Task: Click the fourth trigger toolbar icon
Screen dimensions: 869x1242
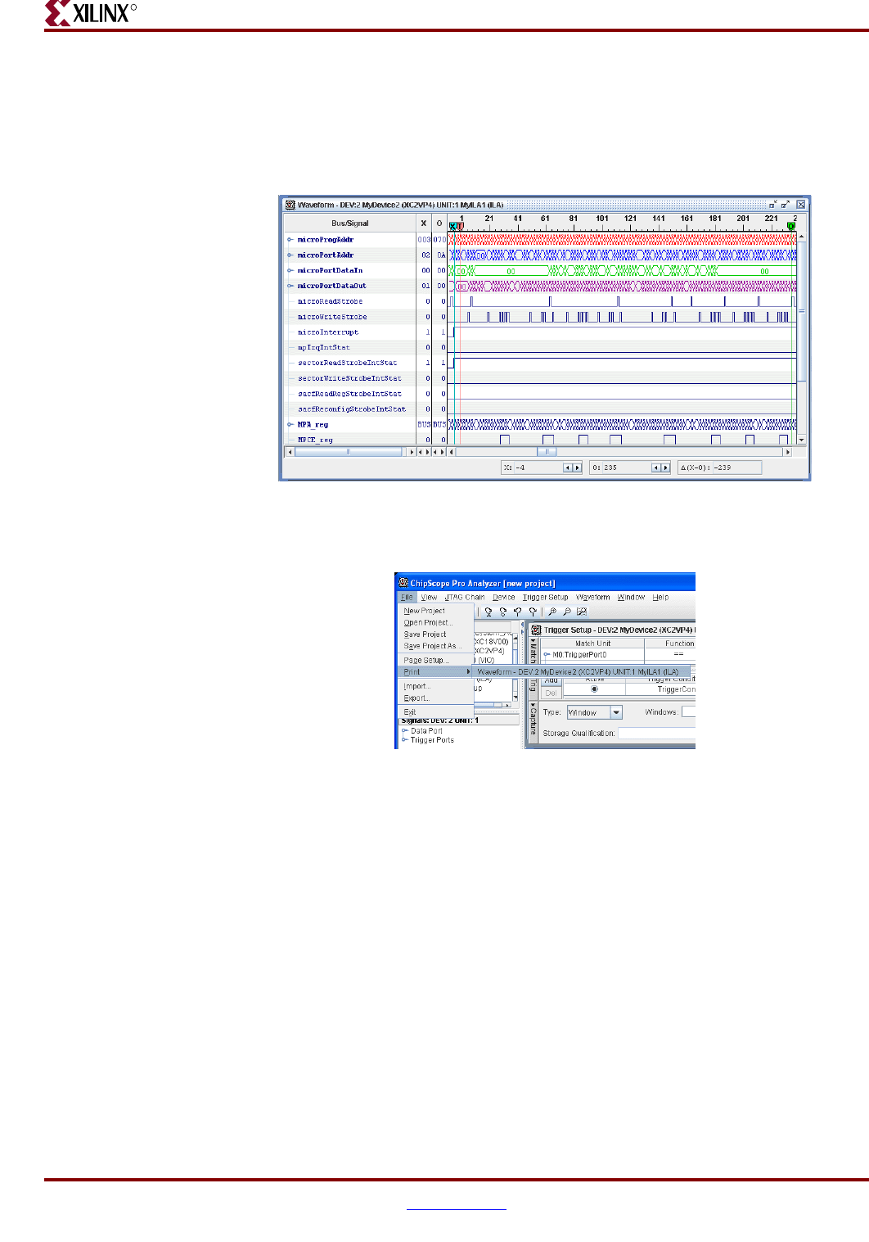Action: [x=533, y=612]
